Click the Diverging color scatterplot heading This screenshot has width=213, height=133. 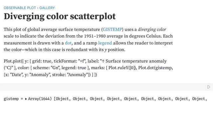(60, 16)
